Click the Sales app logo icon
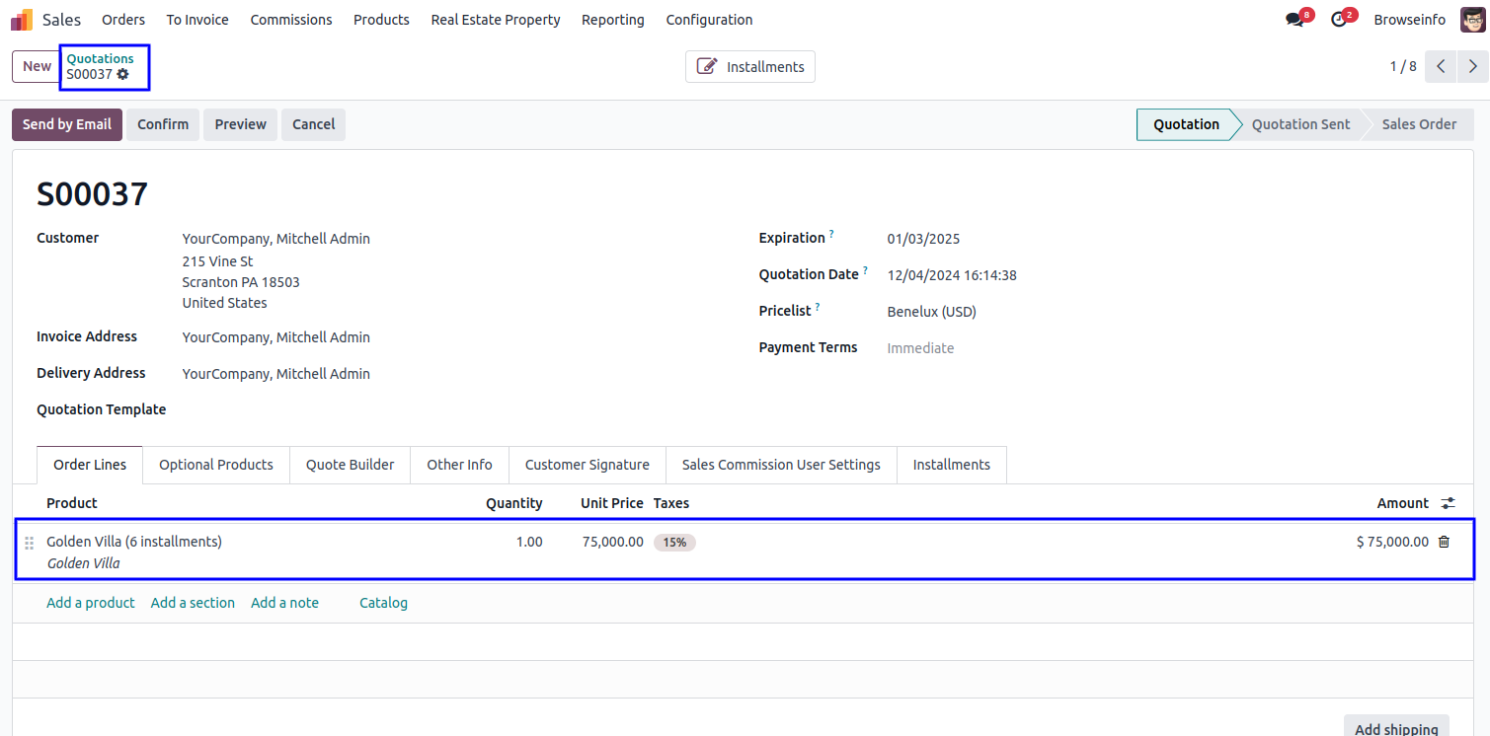This screenshot has width=1490, height=736. tap(22, 20)
